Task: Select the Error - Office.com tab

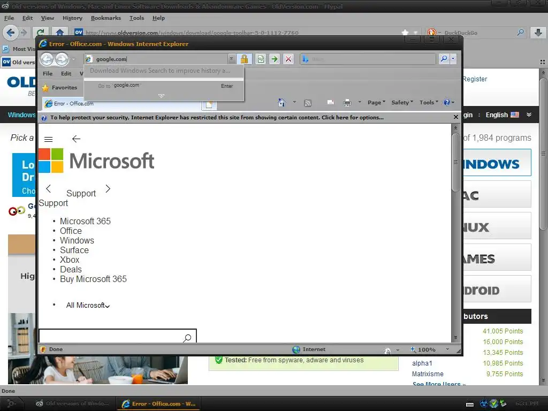Action: 121,104
